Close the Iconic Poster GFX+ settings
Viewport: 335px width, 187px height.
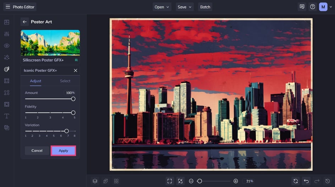tap(76, 70)
